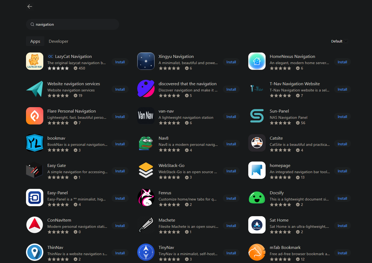
Task: Open the TinyNav compass icon
Action: pos(146,252)
